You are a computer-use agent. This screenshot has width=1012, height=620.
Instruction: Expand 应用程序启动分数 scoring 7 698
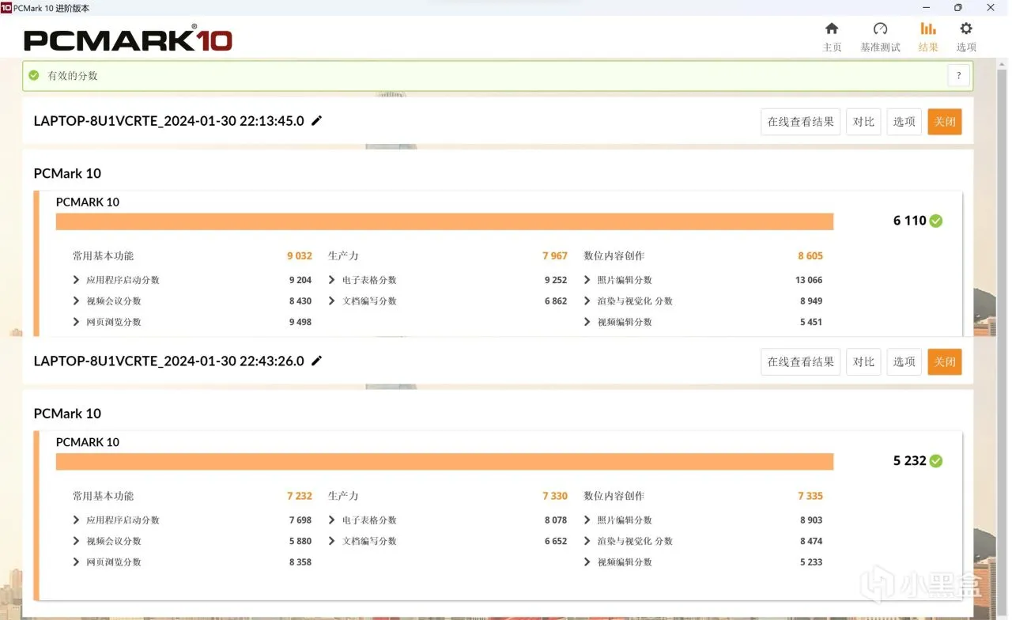click(77, 520)
